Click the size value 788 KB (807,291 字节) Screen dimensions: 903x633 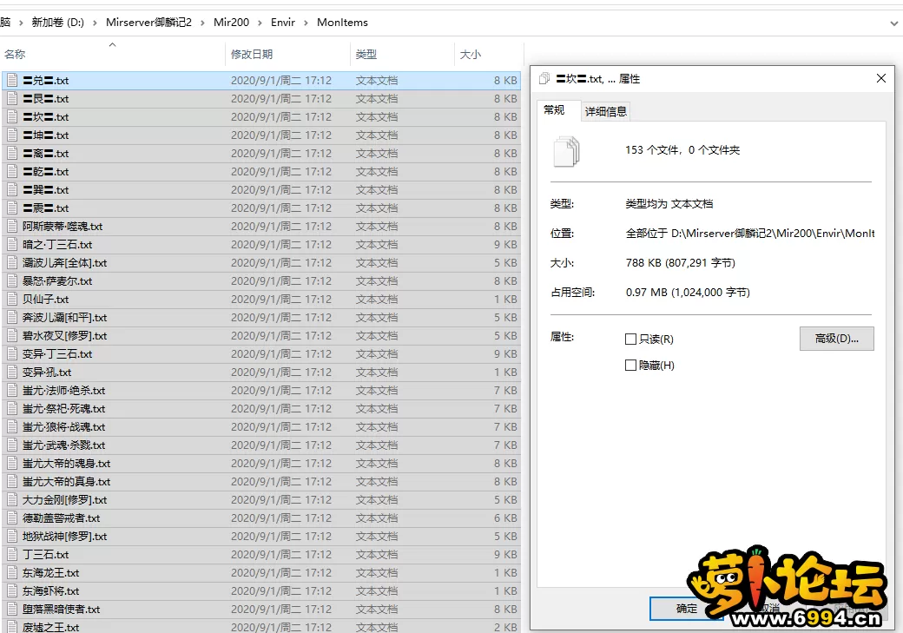[x=681, y=262]
